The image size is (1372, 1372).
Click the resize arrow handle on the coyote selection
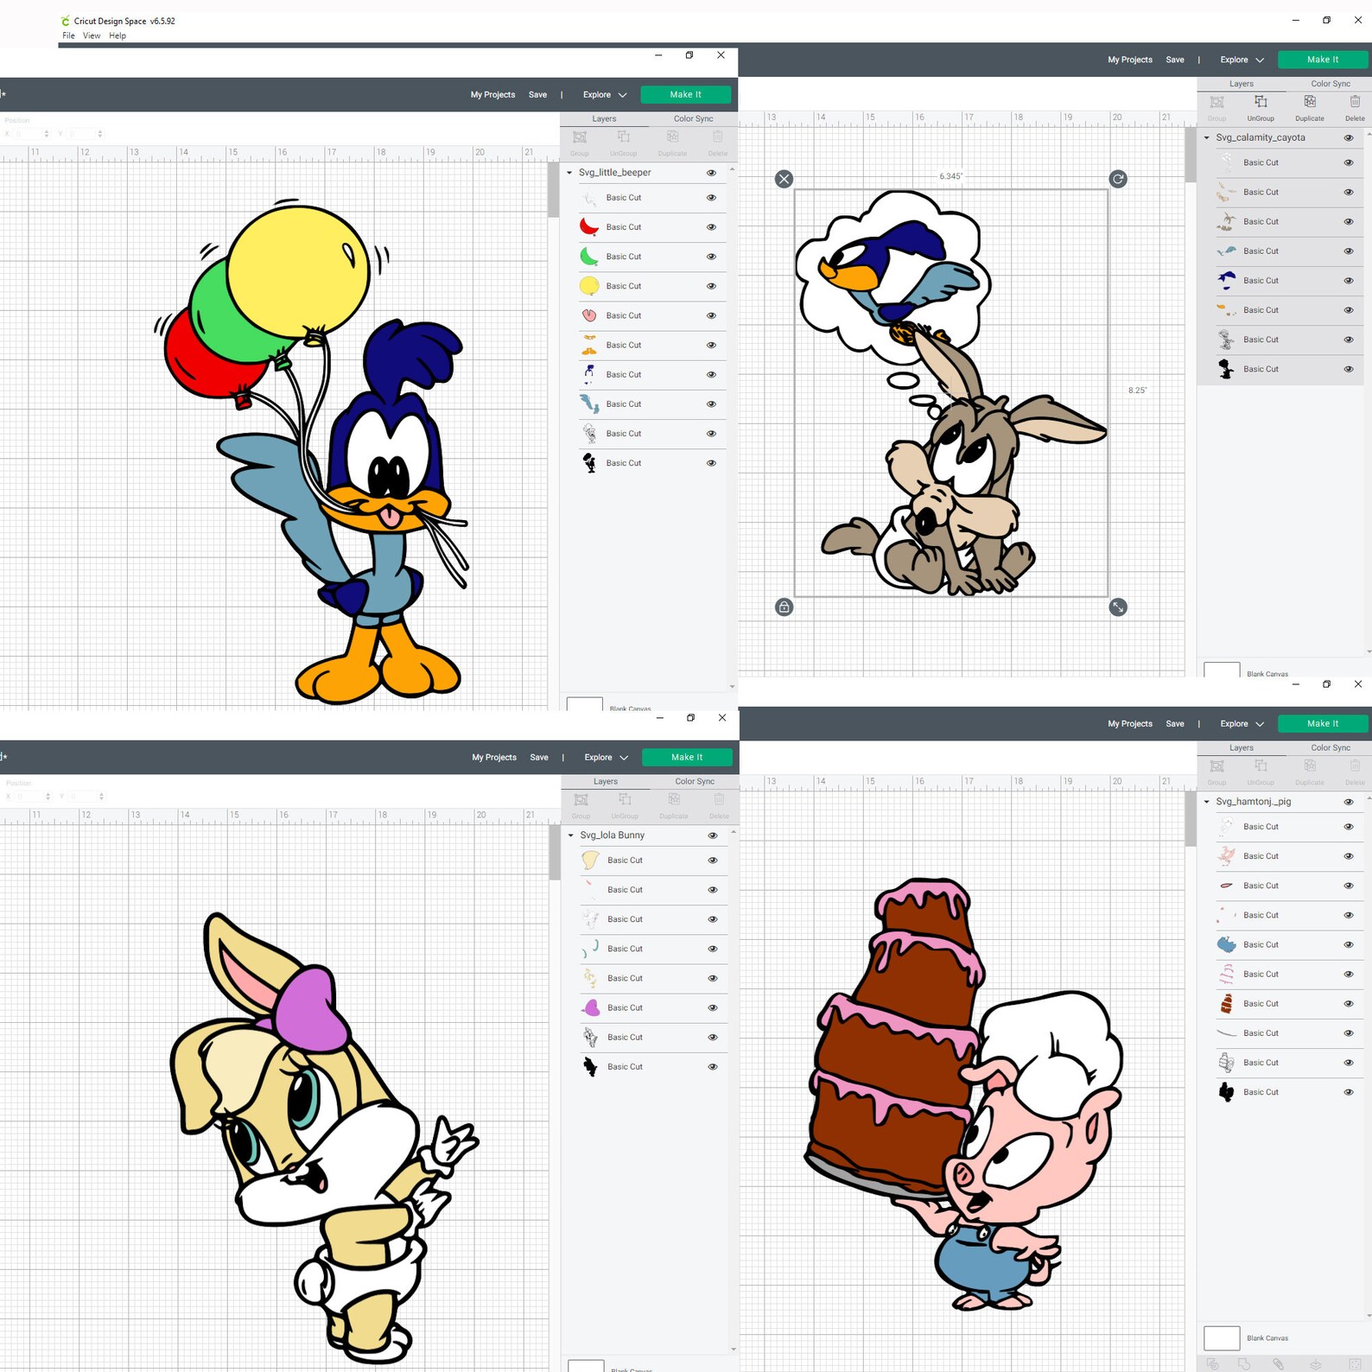[1118, 607]
